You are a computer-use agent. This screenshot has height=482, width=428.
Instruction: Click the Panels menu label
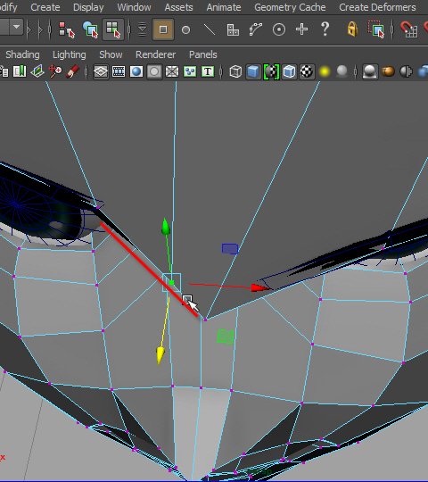point(203,54)
